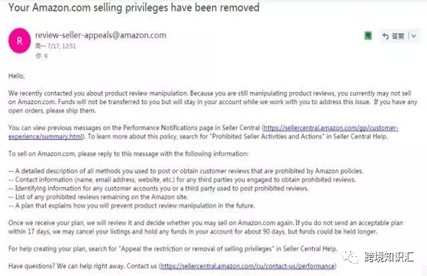427x276 pixels.
Task: Click the paragraph about product review manipulation
Action: [212, 102]
